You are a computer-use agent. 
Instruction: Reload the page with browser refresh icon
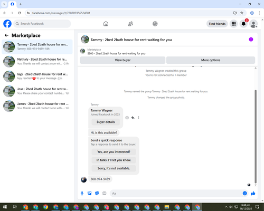pos(20,13)
